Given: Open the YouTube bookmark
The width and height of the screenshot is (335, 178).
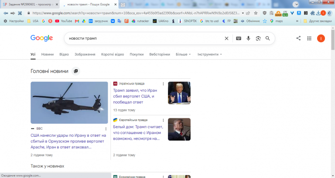Looking at the screenshot, I should tap(63, 21).
